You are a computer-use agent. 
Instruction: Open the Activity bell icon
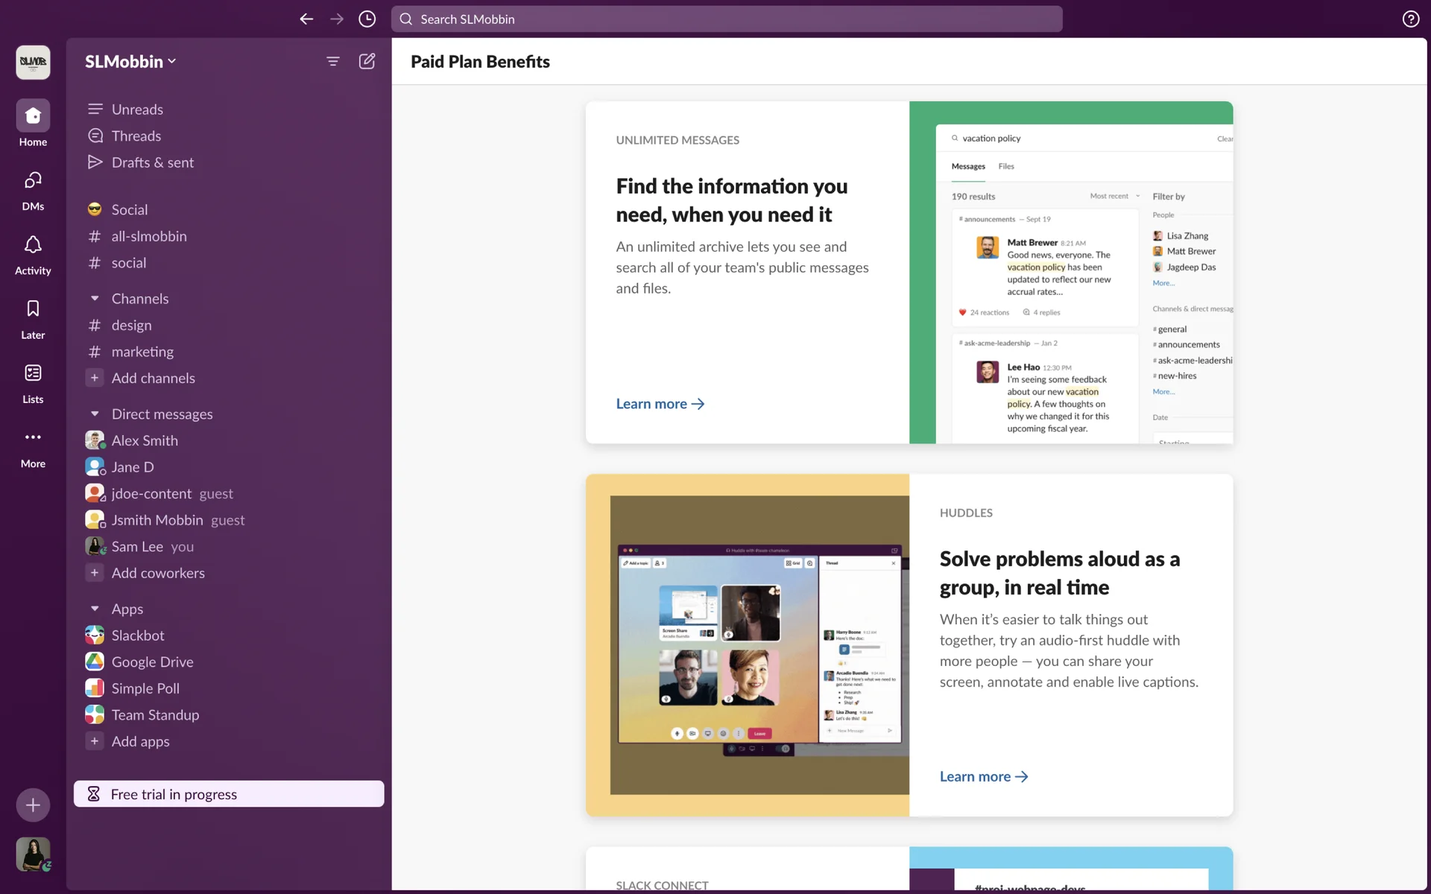tap(33, 245)
